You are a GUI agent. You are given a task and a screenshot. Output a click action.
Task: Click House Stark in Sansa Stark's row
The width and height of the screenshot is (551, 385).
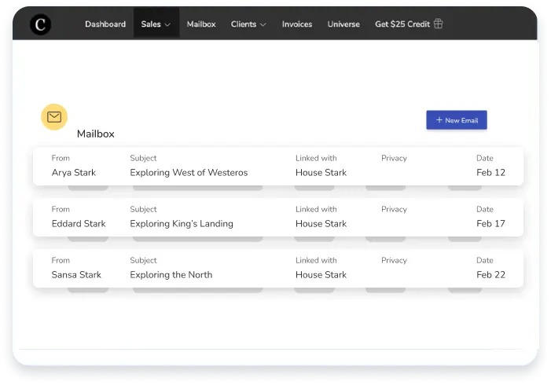(321, 275)
